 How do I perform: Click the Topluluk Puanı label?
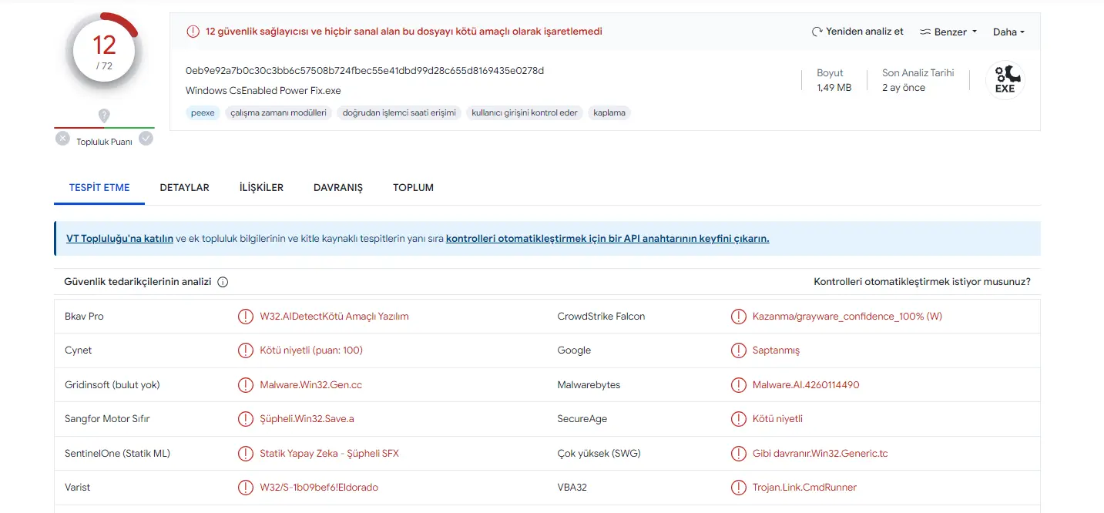coord(104,142)
